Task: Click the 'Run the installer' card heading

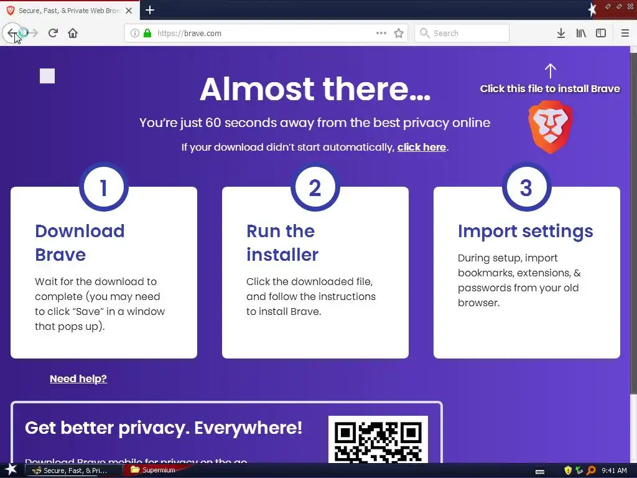Action: (282, 243)
